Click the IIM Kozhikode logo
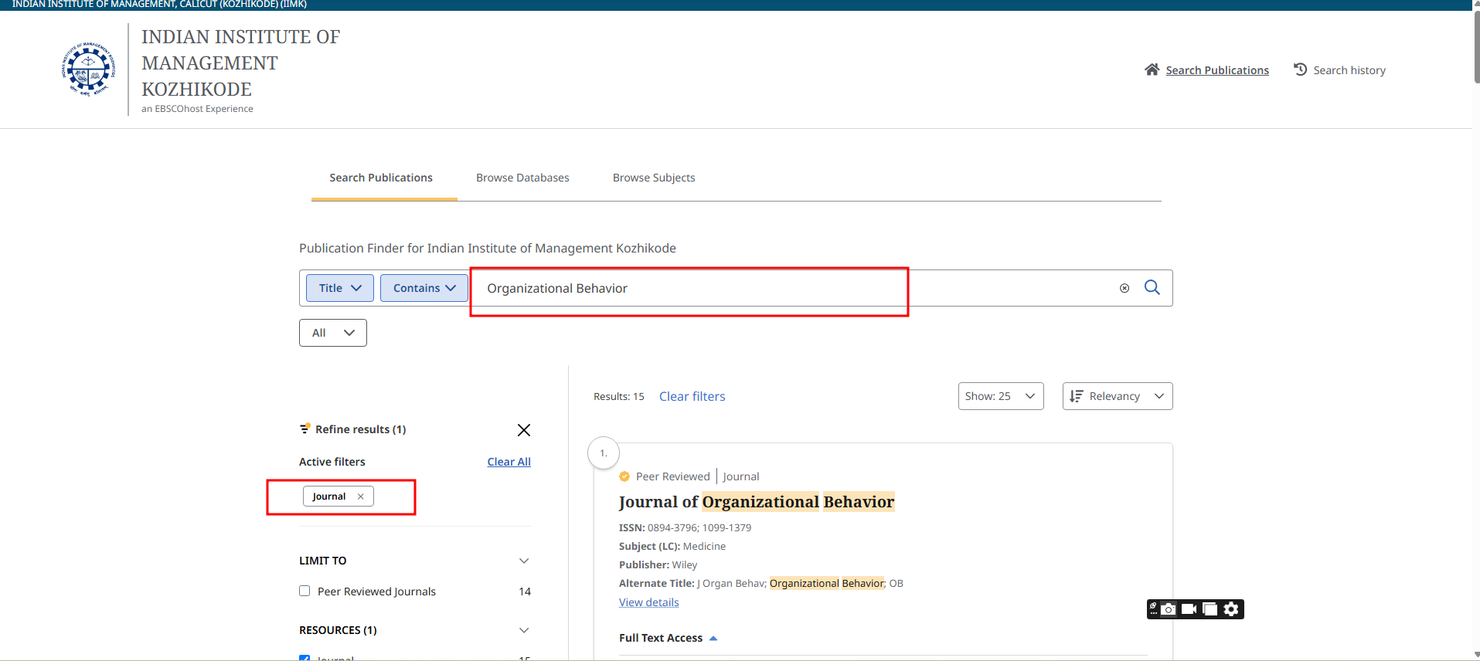The height and width of the screenshot is (661, 1480). click(89, 69)
